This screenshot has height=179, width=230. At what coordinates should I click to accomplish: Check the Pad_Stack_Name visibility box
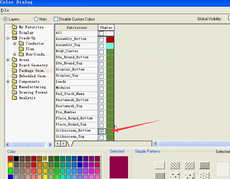pyautogui.click(x=101, y=94)
